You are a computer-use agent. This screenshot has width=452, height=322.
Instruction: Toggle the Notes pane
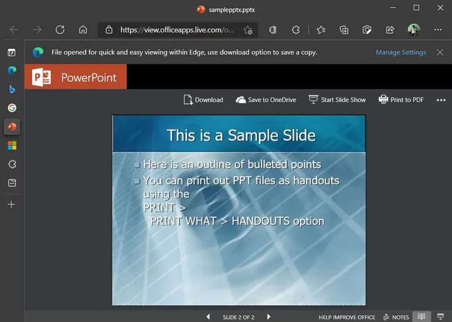click(396, 317)
